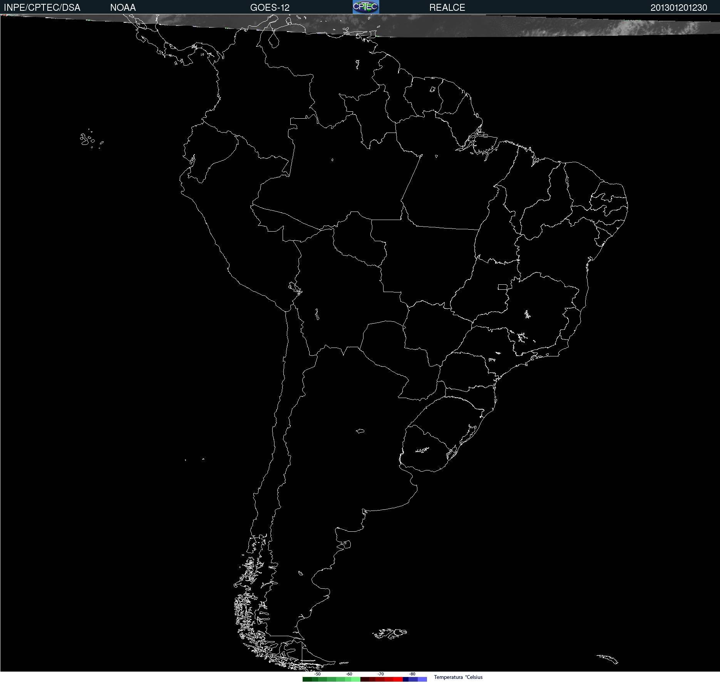The height and width of the screenshot is (682, 720).
Task: Click the dark navy color band in legend
Action: 405,679
